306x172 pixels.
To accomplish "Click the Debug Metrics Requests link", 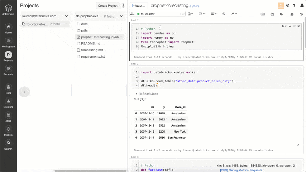I will [241, 170].
